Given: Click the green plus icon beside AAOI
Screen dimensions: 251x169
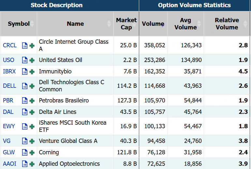Looking at the screenshot, I should (32, 164).
